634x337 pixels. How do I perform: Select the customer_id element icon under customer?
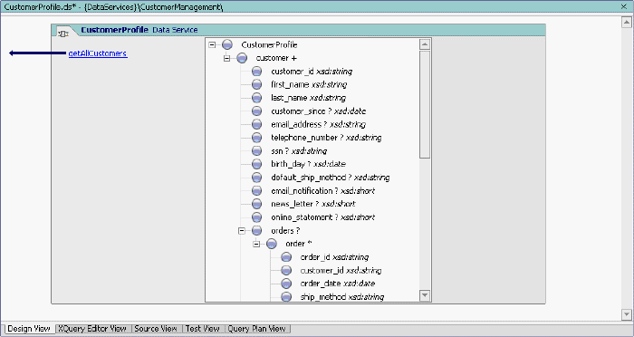256,72
